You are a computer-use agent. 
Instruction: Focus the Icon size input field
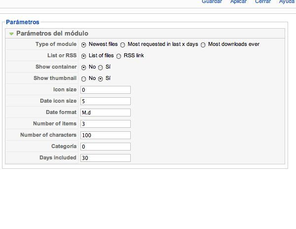click(106, 90)
